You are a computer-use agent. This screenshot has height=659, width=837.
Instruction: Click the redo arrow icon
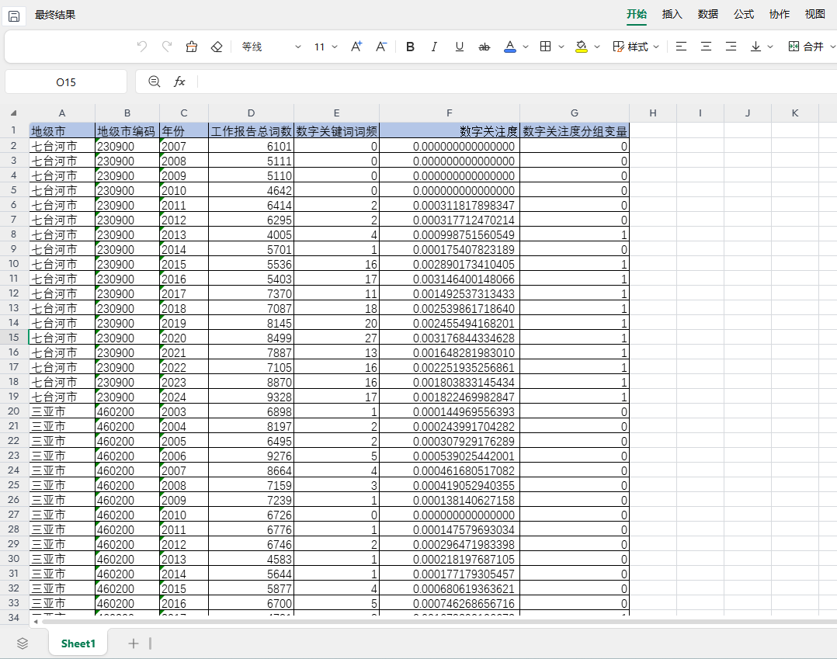[x=167, y=47]
